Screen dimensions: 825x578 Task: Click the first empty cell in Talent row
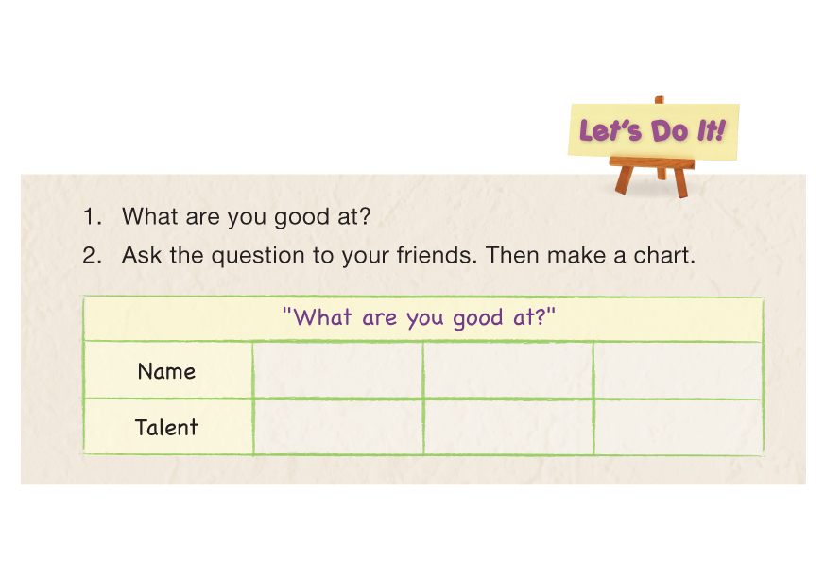(337, 427)
